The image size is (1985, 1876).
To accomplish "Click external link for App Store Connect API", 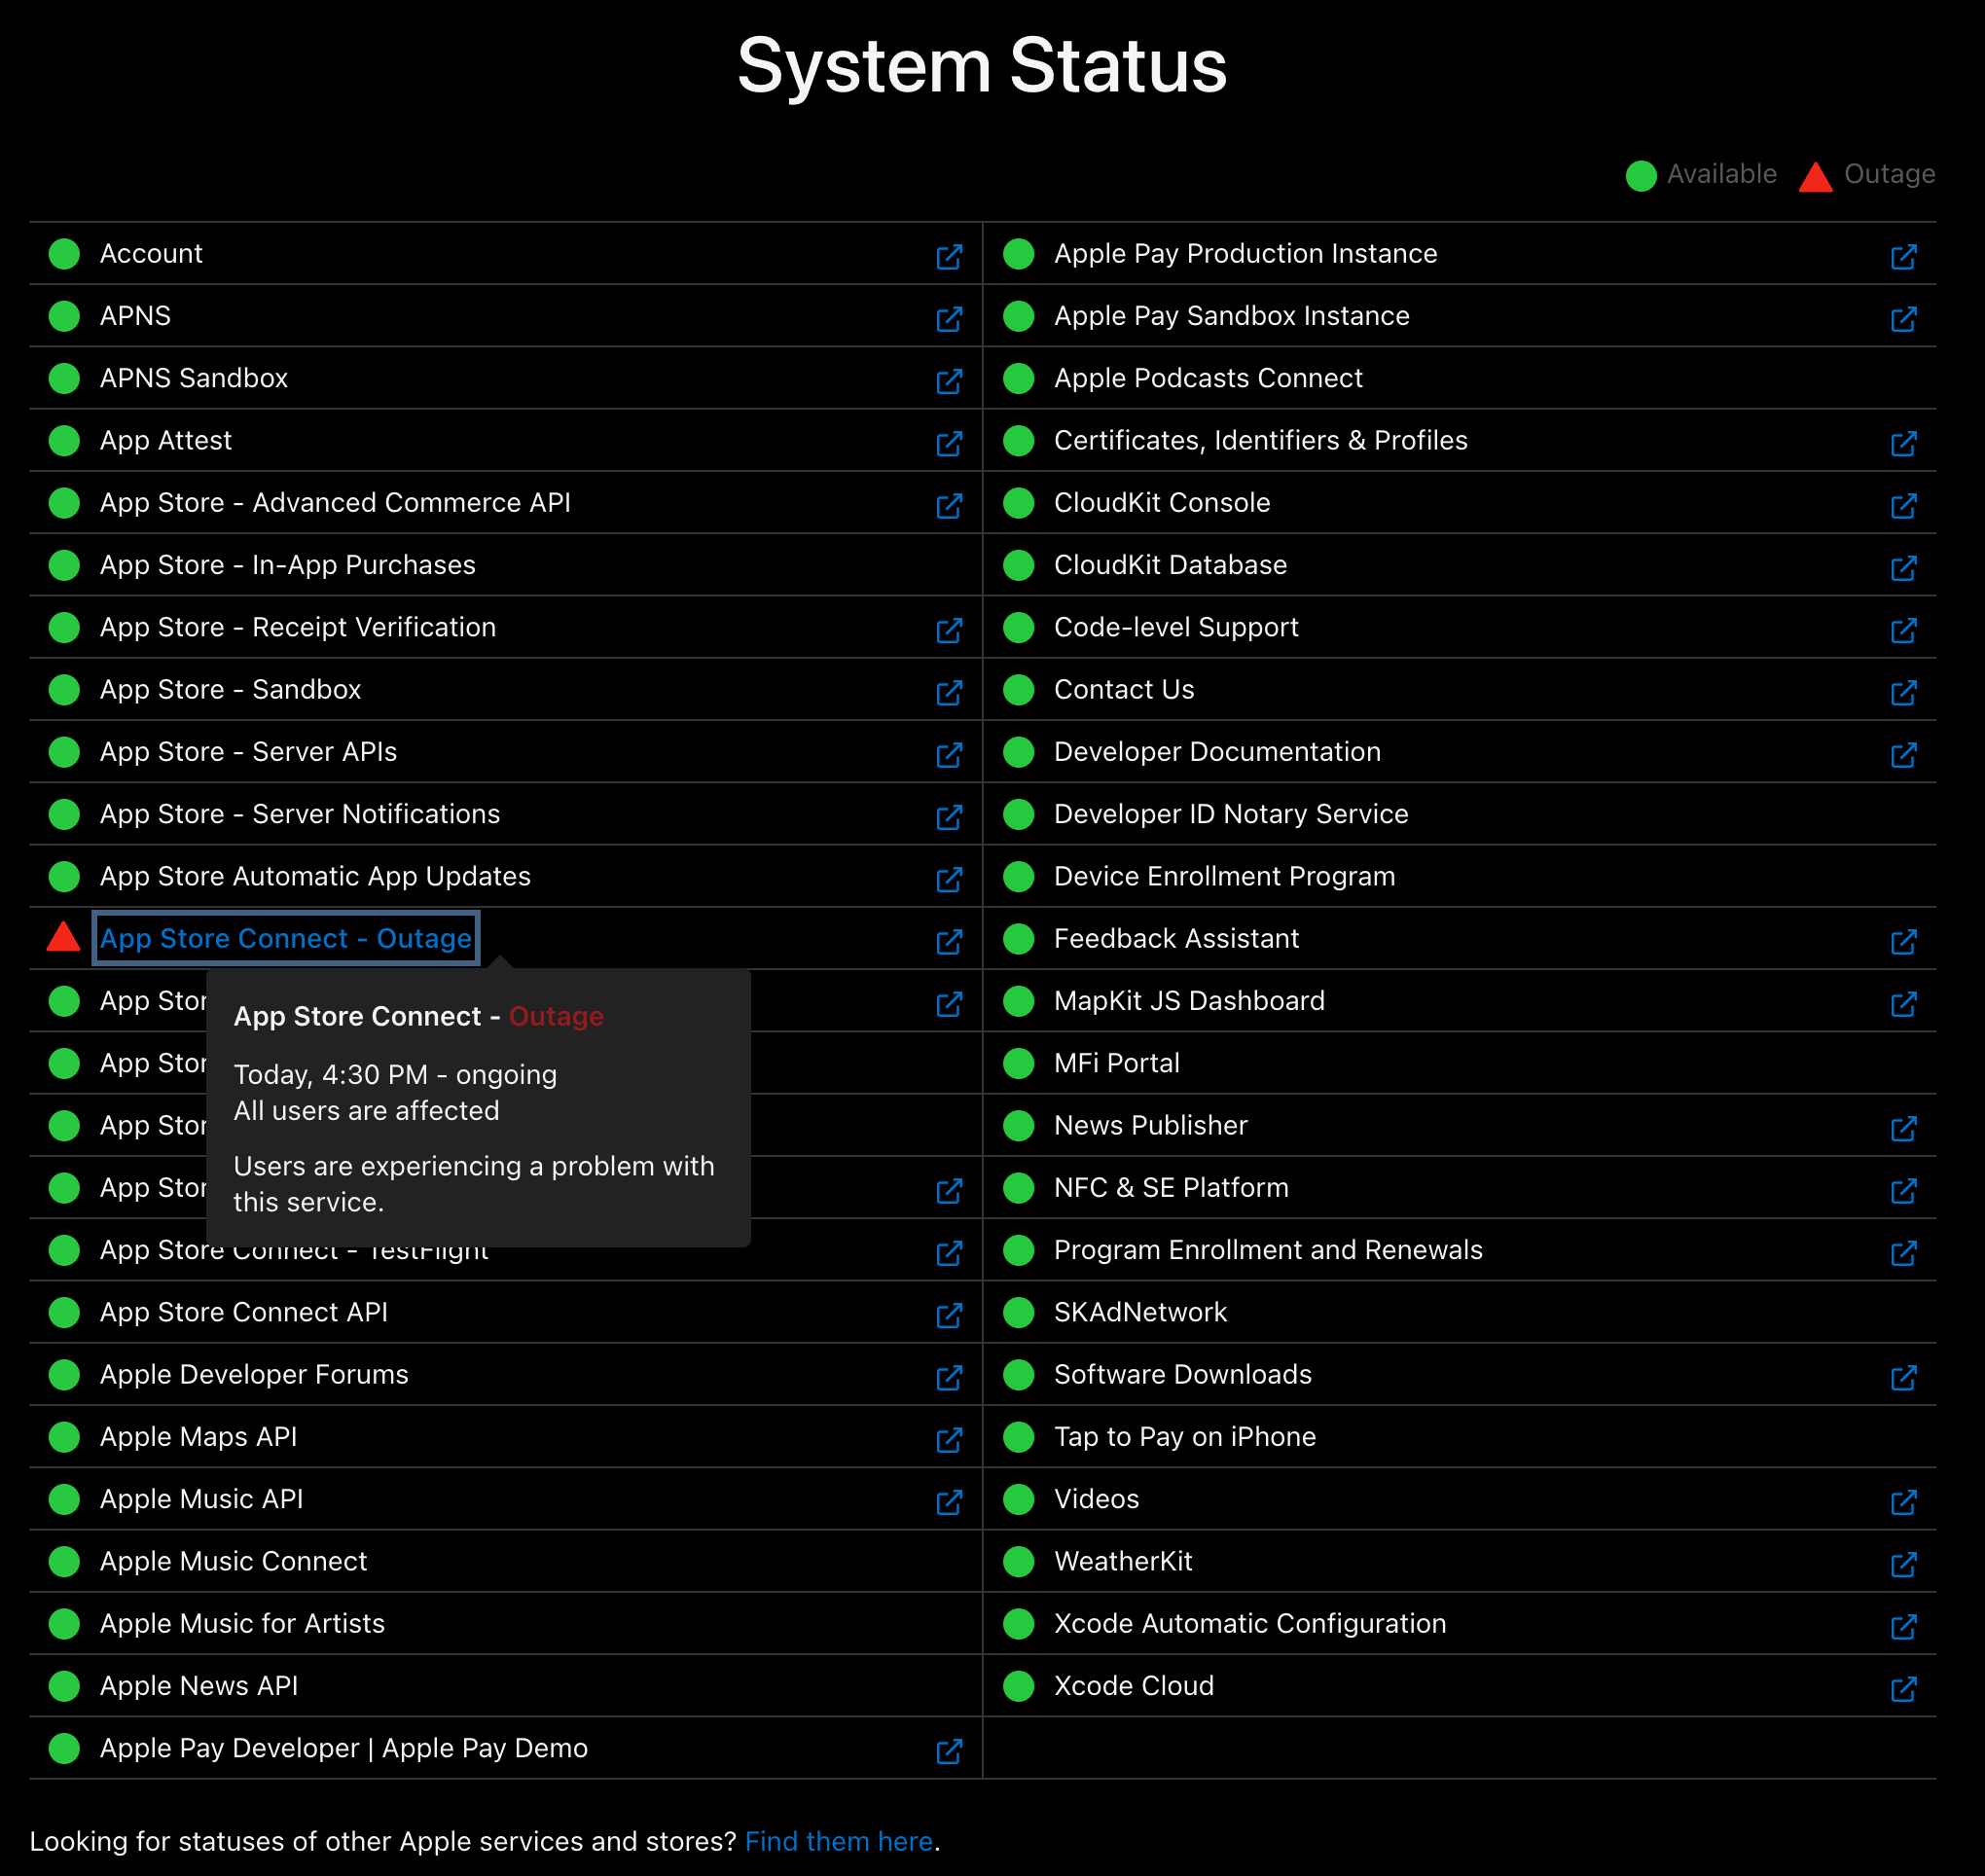I will tap(948, 1315).
